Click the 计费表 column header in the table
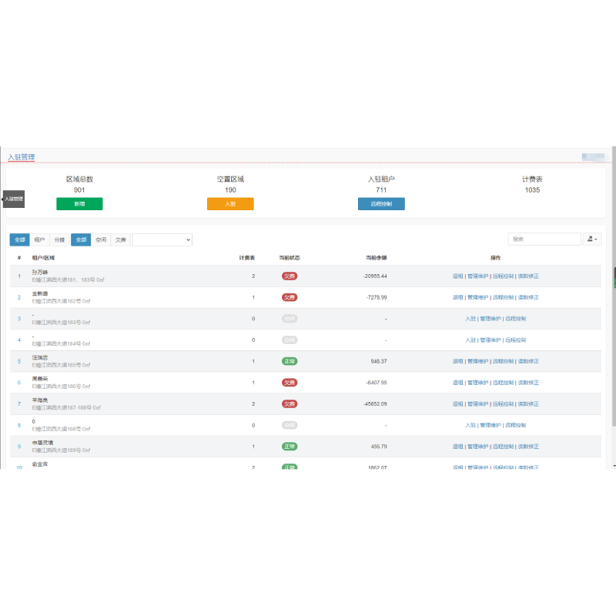Image resolution: width=616 pixels, height=616 pixels. click(x=247, y=258)
